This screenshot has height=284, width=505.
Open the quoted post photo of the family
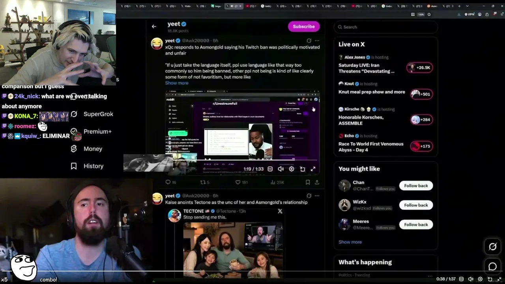click(233, 251)
